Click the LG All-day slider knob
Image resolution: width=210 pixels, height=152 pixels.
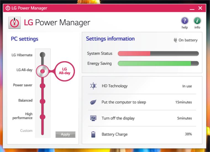point(42,71)
